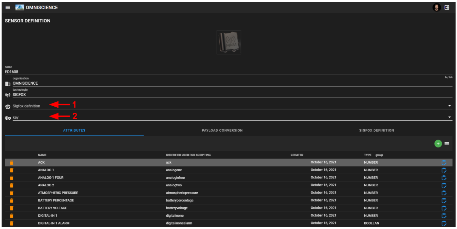Edit the BATTERY PERCENTAGE attribute
The image size is (457, 229).
click(444, 200)
